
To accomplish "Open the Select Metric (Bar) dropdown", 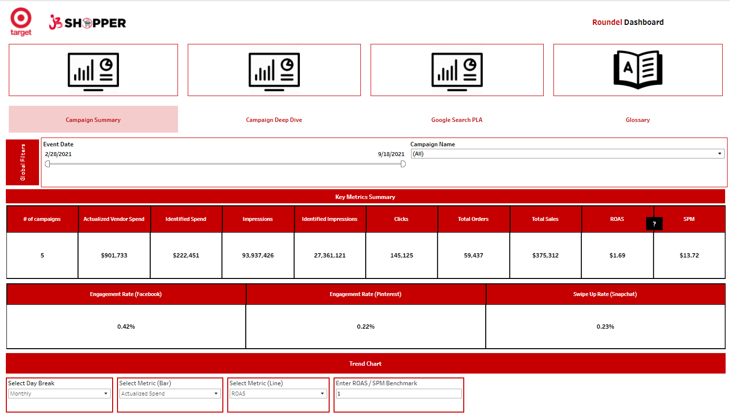I will [170, 393].
